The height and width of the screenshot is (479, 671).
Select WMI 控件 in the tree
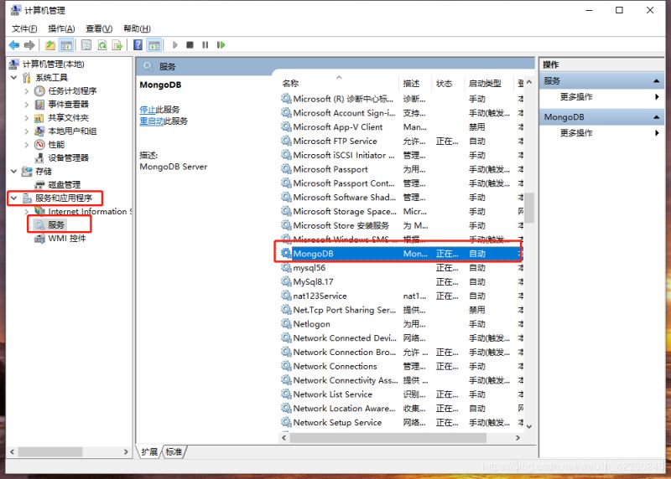pyautogui.click(x=67, y=239)
